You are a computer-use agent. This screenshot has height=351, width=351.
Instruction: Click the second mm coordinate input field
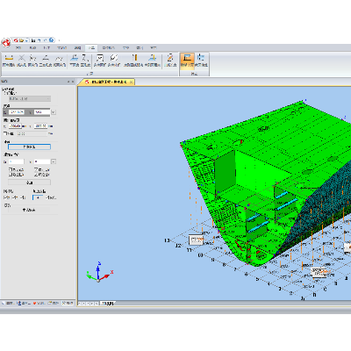pos(40,126)
